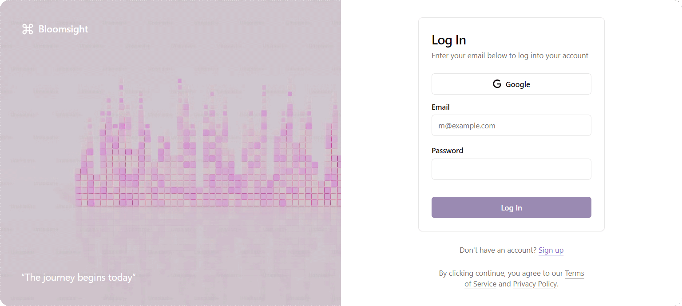Select the Bloomsight brand name text
This screenshot has height=306, width=682.
63,29
